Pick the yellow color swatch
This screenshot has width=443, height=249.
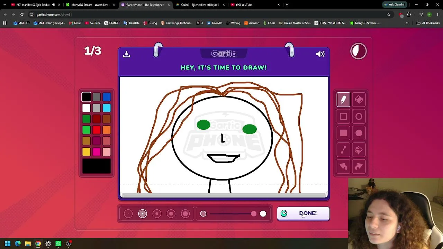pyautogui.click(x=86, y=152)
